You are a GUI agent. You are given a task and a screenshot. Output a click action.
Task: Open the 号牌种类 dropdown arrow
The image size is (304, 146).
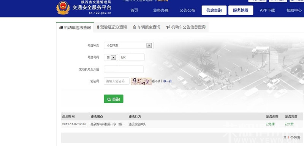[149, 45]
